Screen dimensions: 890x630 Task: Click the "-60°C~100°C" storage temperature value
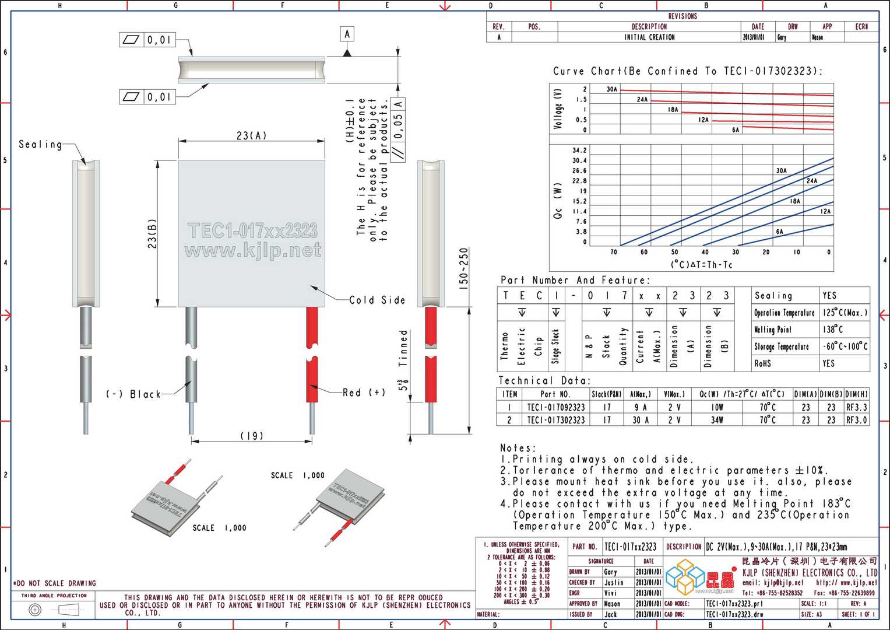[845, 346]
